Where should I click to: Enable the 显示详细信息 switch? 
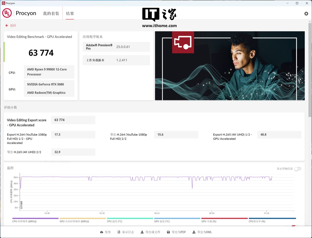[x=298, y=169]
